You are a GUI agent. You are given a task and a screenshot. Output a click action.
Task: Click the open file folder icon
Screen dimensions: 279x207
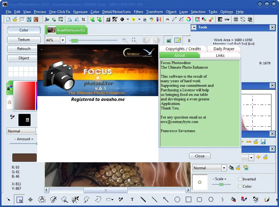tap(15, 19)
